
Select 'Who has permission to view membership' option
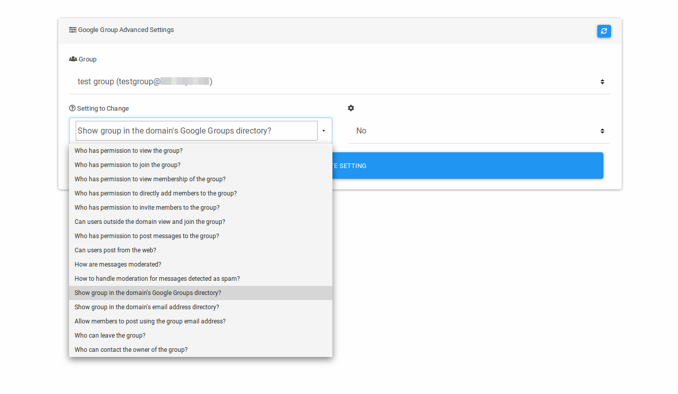pos(200,179)
